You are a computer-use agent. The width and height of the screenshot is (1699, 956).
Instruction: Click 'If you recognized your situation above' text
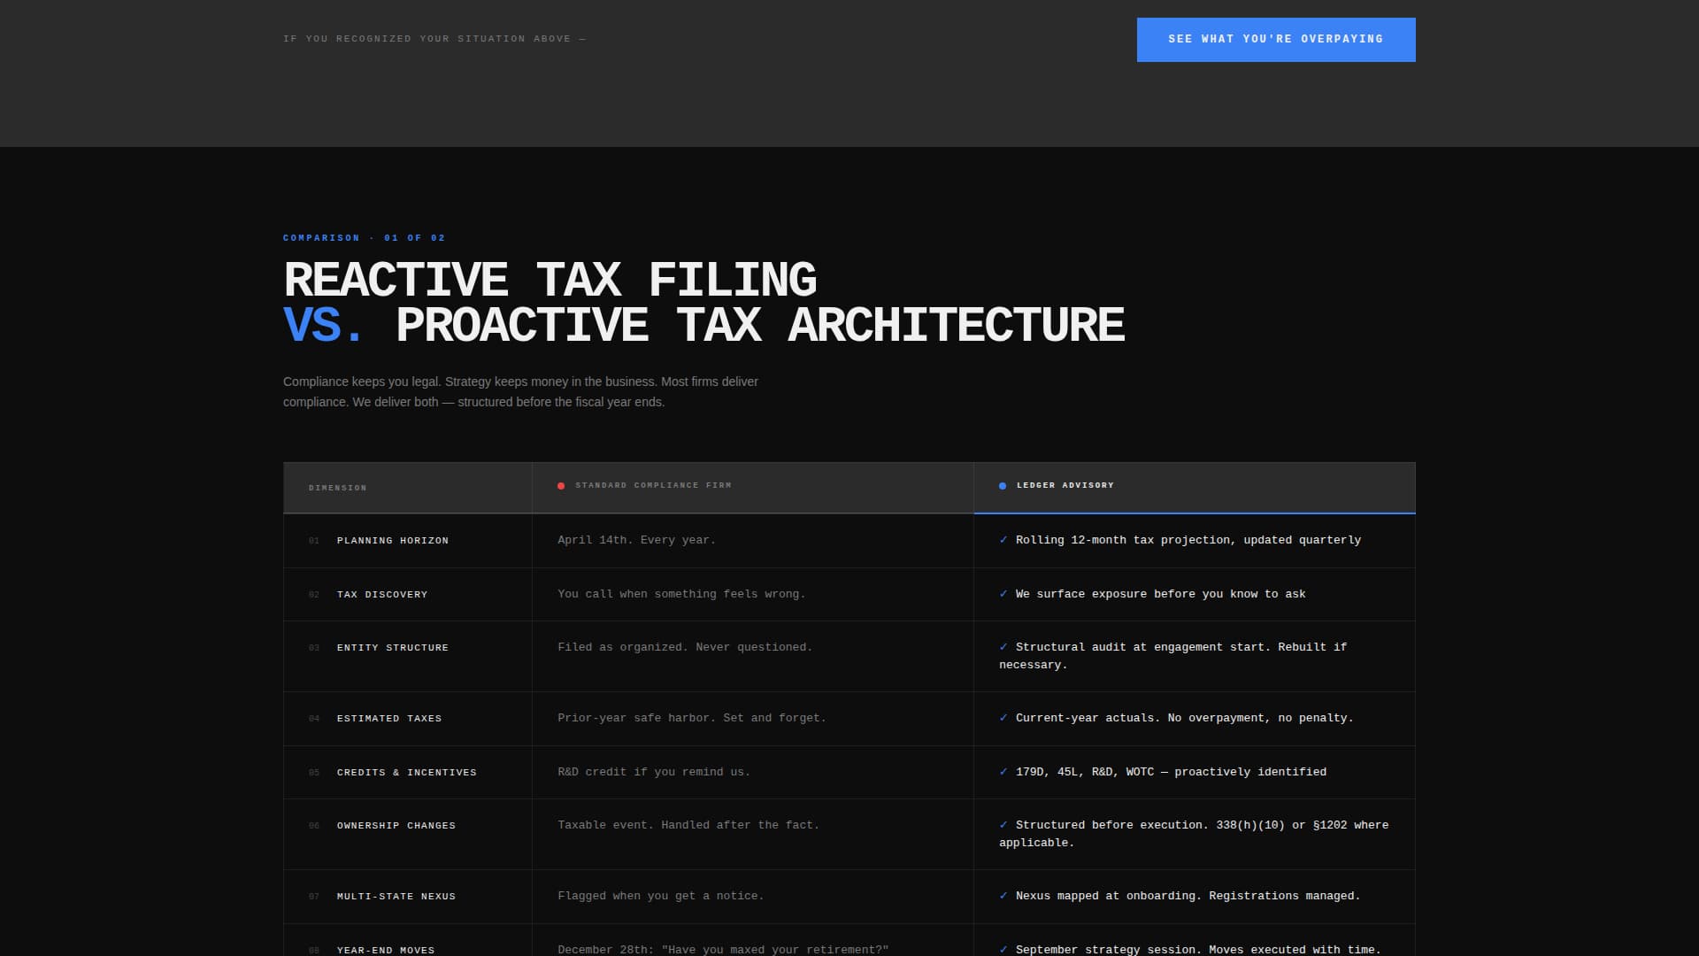pos(434,39)
